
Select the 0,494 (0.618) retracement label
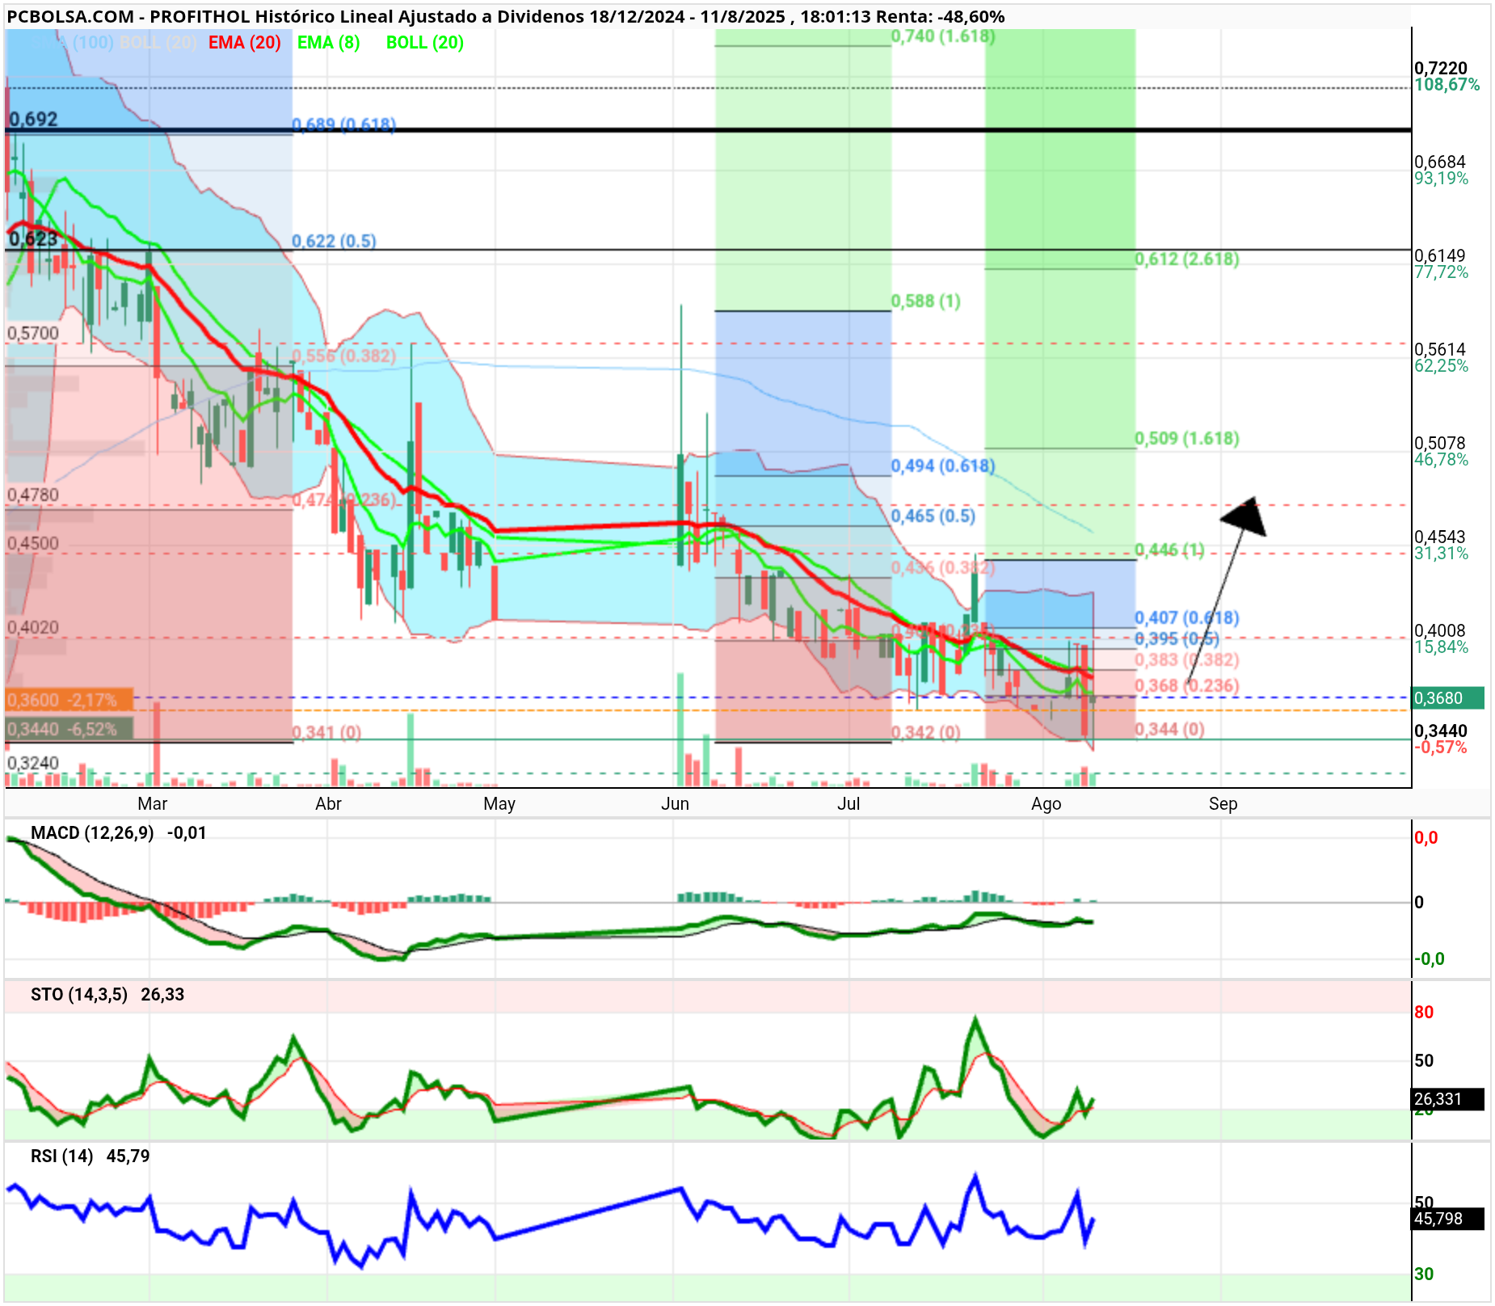tap(943, 466)
